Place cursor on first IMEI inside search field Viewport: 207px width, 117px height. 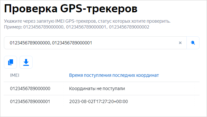[x=30, y=43]
